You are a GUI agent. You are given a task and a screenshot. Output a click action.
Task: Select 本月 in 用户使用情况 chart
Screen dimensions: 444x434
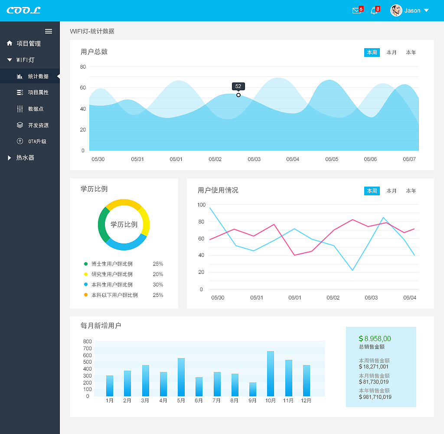392,191
